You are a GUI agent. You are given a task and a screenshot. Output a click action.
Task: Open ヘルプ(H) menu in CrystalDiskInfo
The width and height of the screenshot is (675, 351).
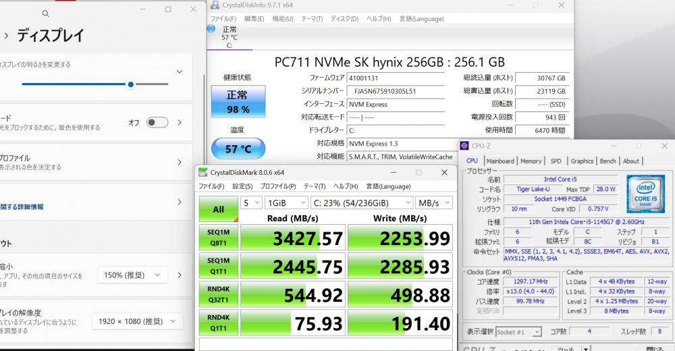[379, 19]
